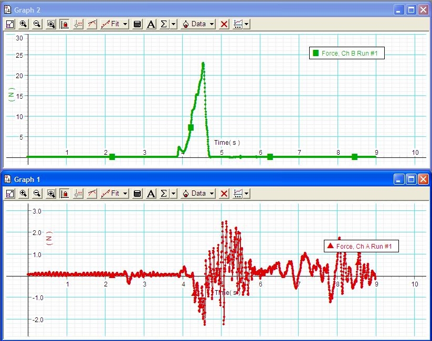
Task: Maximize the Graph 2 window
Action: coord(411,10)
